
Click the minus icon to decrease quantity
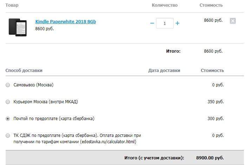click(152, 23)
